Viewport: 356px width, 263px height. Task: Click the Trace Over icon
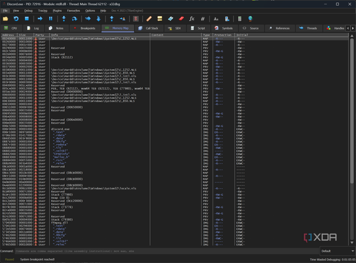tap(99, 19)
